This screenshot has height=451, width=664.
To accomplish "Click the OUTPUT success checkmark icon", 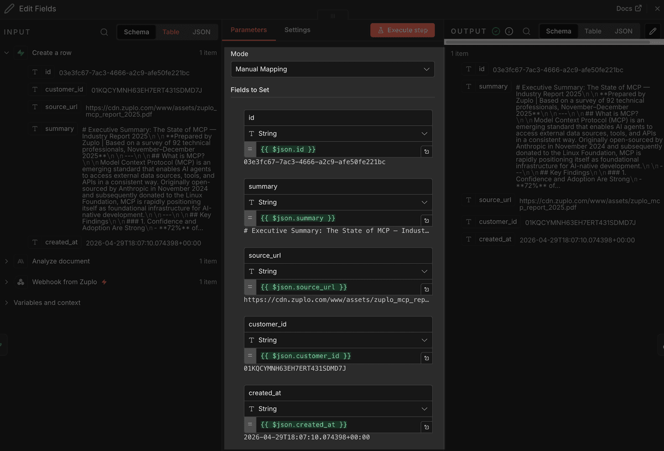I will (496, 32).
